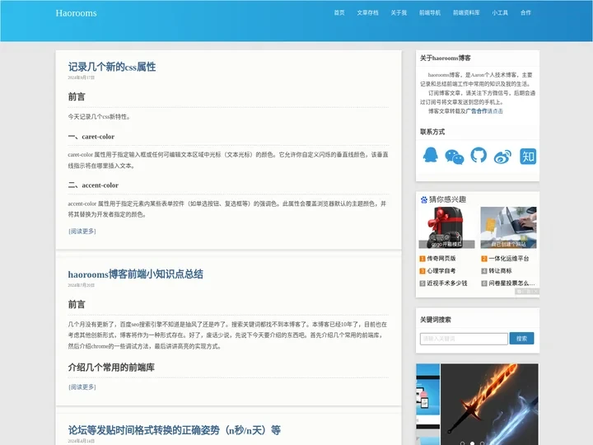Click the 广告合作 link in about box
Screen dimensions: 593x445
click(476, 111)
